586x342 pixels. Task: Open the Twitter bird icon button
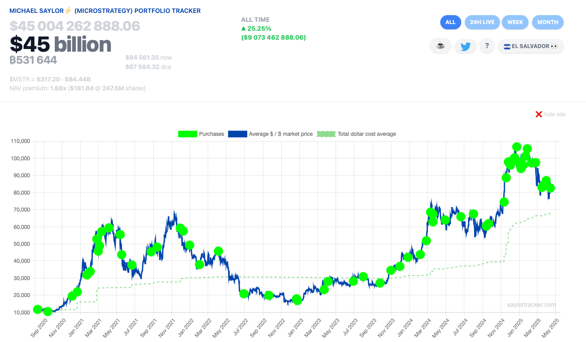tap(466, 46)
